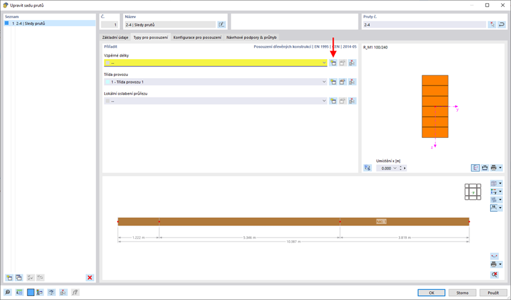The image size is (511, 300).
Task: Toggle dimension lines display in member view
Action: (494, 208)
